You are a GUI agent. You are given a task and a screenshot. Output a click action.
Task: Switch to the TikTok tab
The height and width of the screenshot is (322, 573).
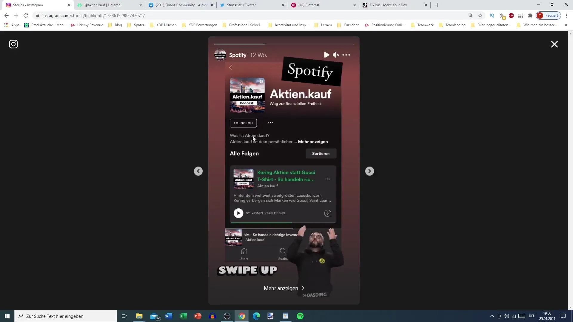coord(395,5)
